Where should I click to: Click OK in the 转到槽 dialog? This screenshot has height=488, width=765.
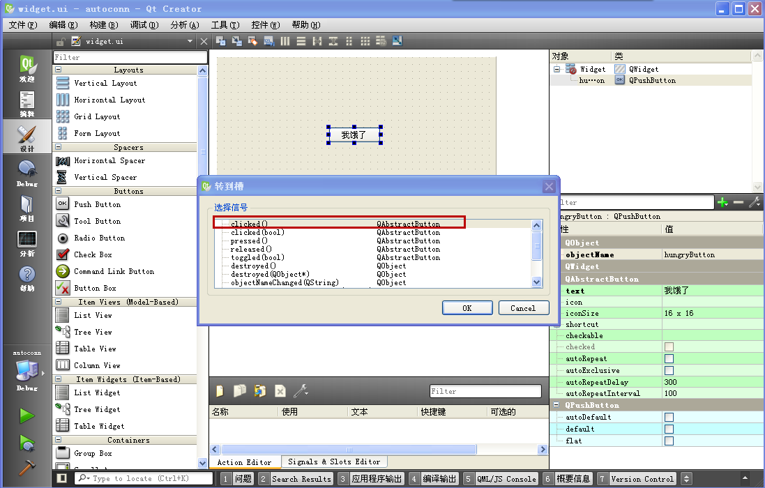click(x=467, y=308)
